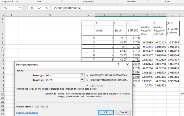Select column D header
Viewport: 184px width, 116px height.
click(89, 15)
